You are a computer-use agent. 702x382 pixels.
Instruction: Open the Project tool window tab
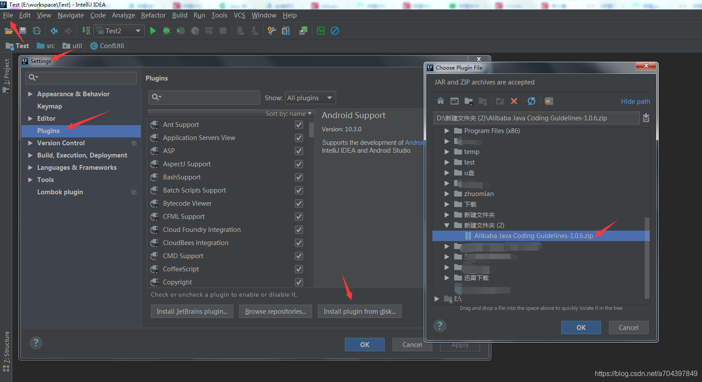pyautogui.click(x=6, y=75)
